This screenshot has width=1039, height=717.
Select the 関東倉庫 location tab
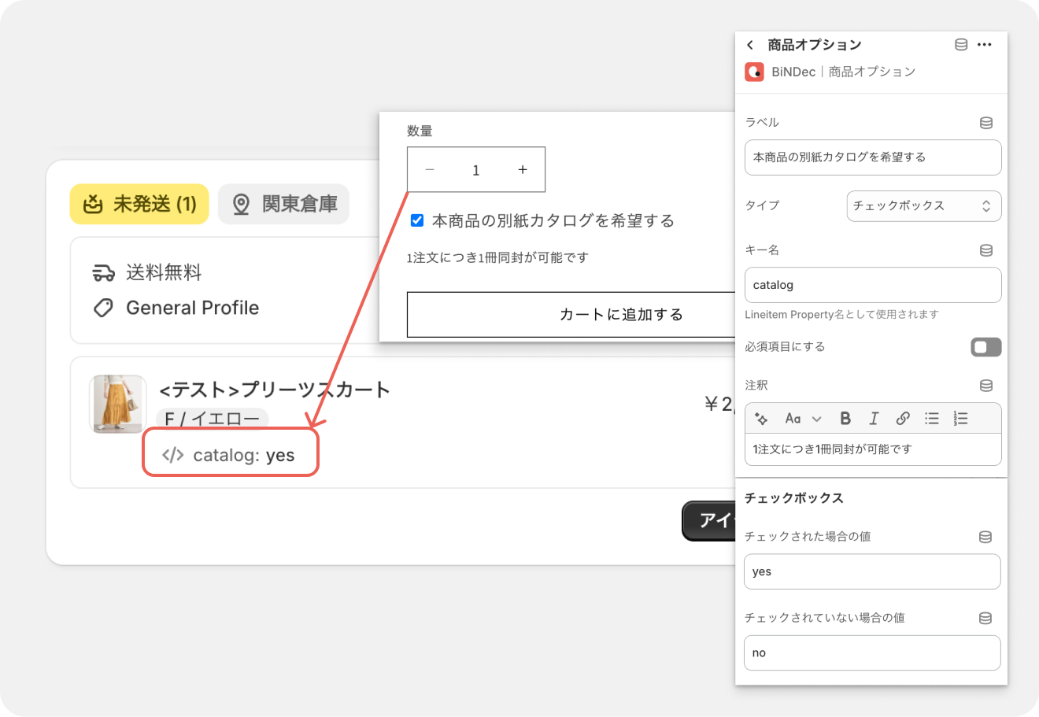click(x=283, y=205)
